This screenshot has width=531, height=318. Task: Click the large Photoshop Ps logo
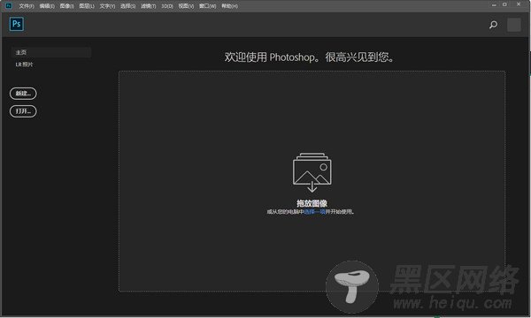coord(17,24)
